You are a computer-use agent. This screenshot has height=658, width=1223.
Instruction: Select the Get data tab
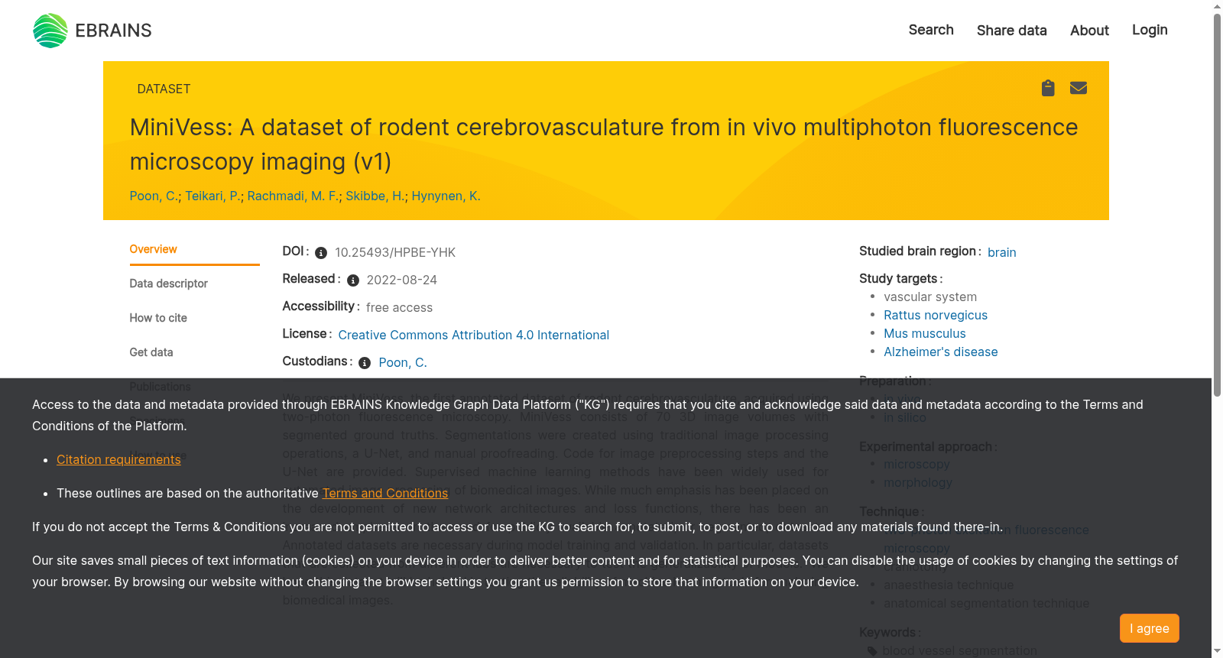151,352
